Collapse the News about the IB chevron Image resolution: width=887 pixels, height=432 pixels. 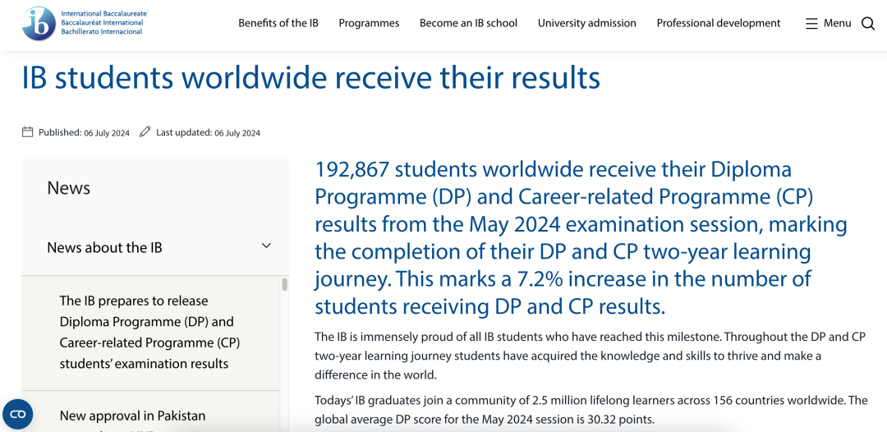266,246
